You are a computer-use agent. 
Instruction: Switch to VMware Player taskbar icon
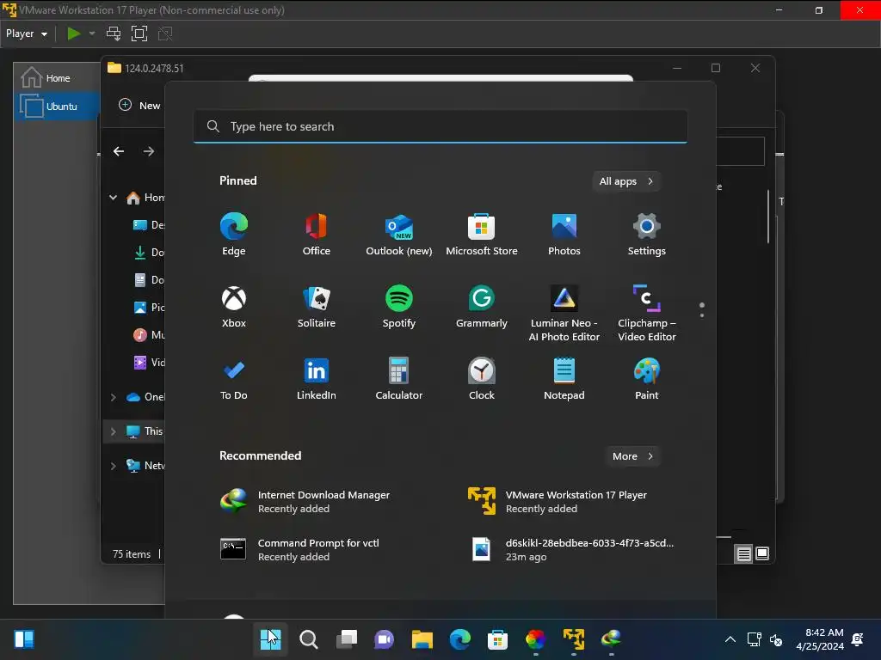click(x=574, y=639)
